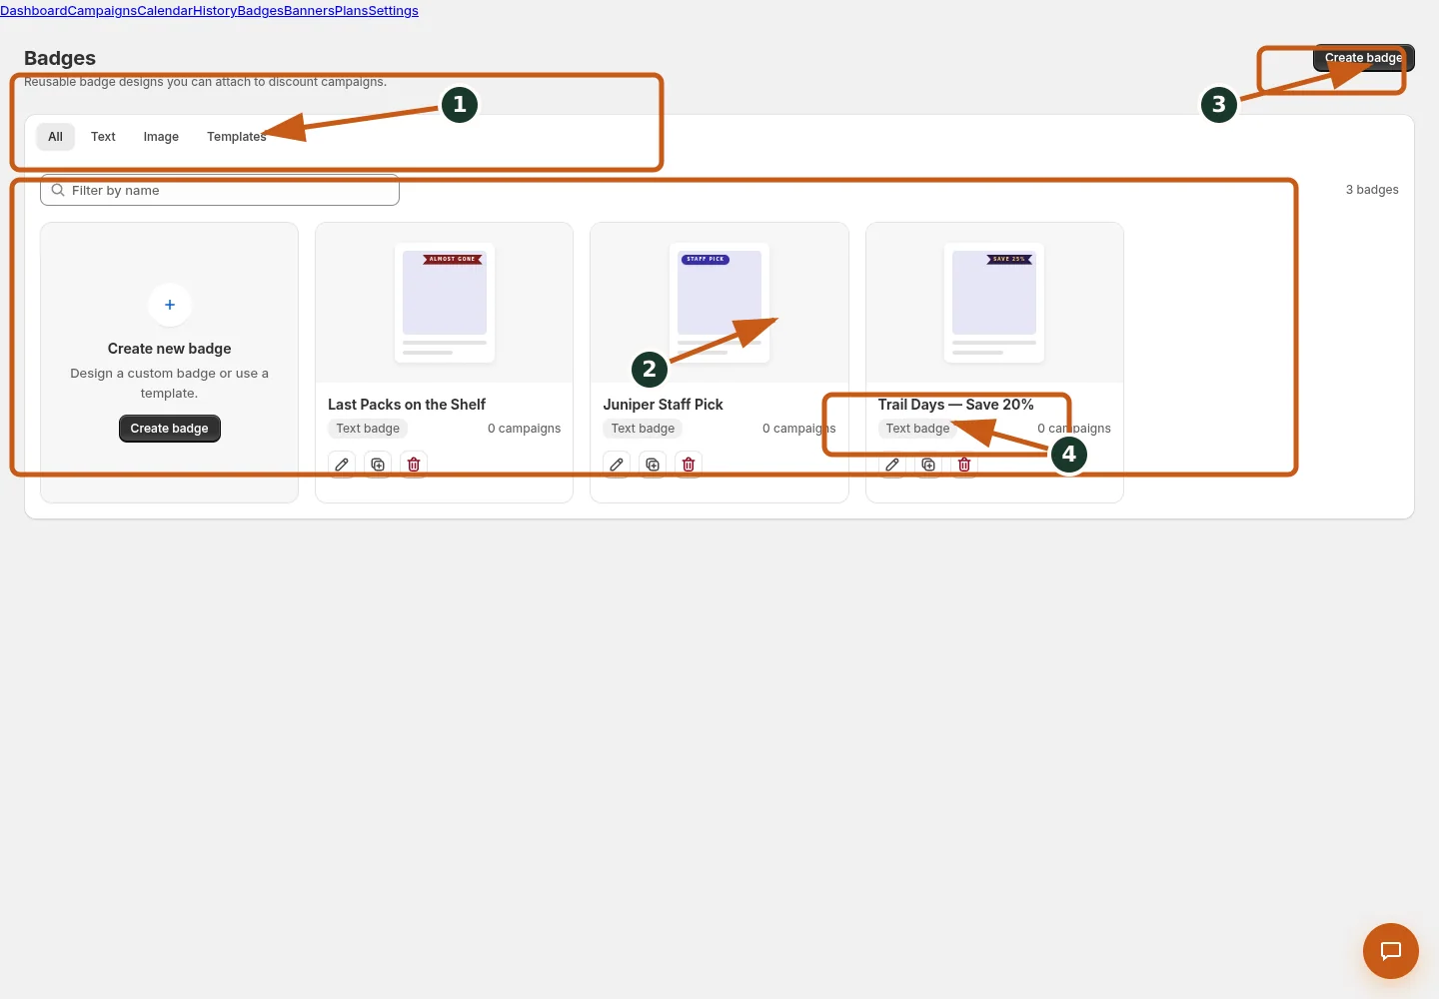Open the Badges navigation link

pos(260,11)
